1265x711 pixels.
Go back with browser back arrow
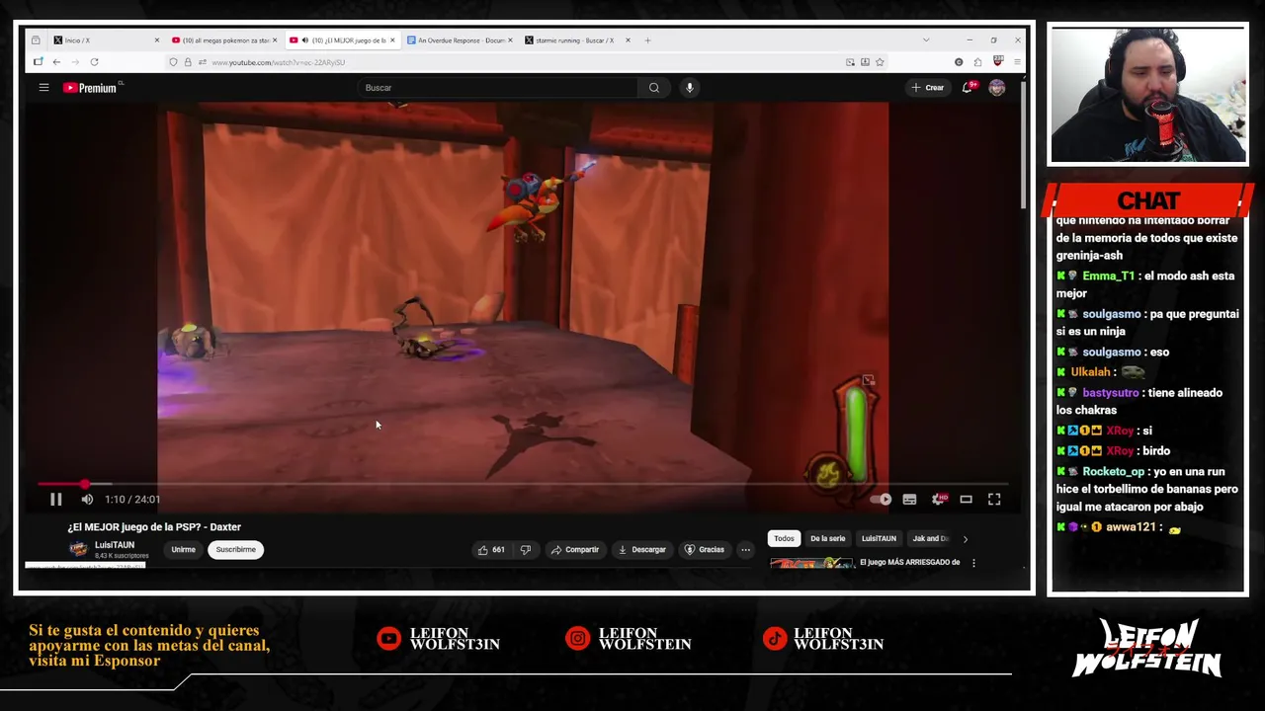(x=56, y=62)
